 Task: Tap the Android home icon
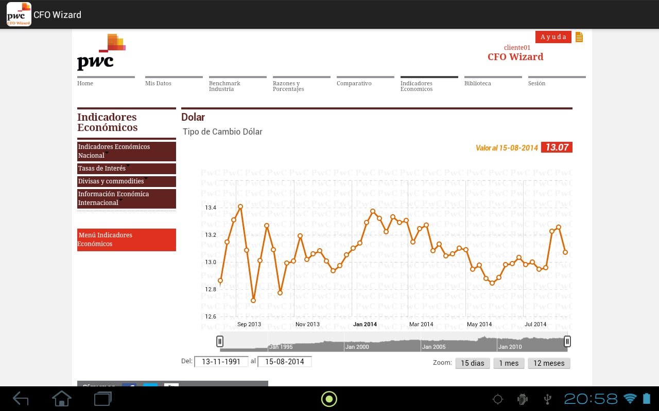click(62, 399)
